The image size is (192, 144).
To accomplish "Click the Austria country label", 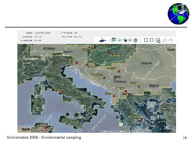I will click(68, 52).
